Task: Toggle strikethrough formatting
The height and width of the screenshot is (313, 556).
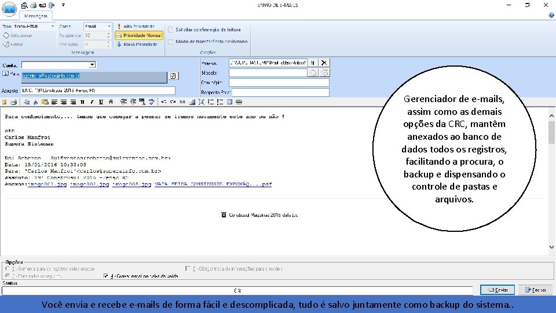Action: click(x=111, y=102)
